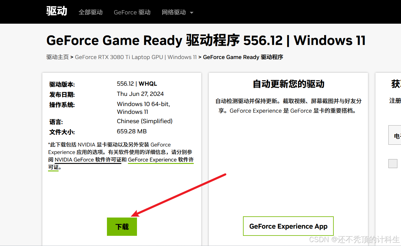Click the 驱动版本 label
Image resolution: width=401 pixels, height=246 pixels.
pos(62,84)
